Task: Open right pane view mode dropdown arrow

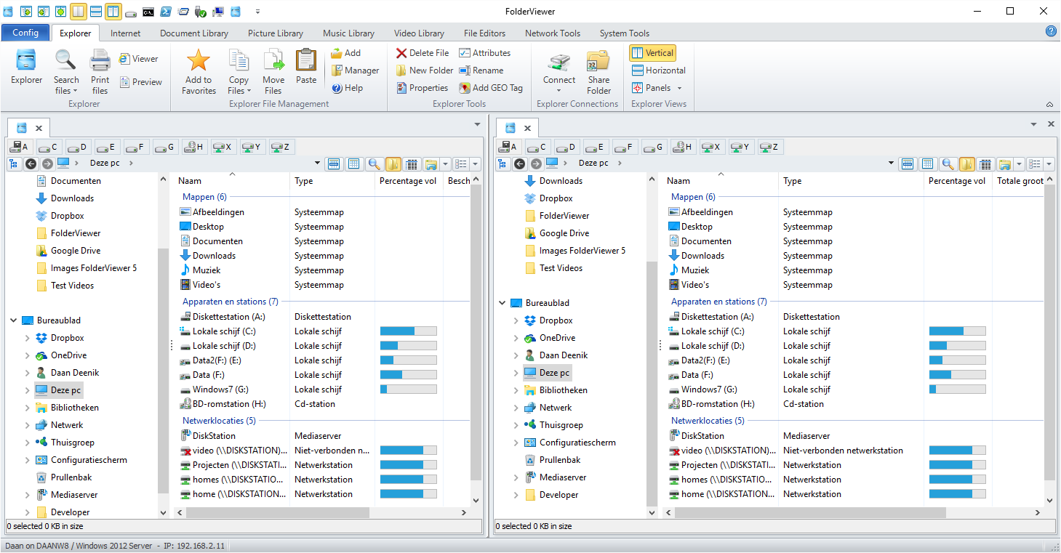Action: pyautogui.click(x=1049, y=164)
